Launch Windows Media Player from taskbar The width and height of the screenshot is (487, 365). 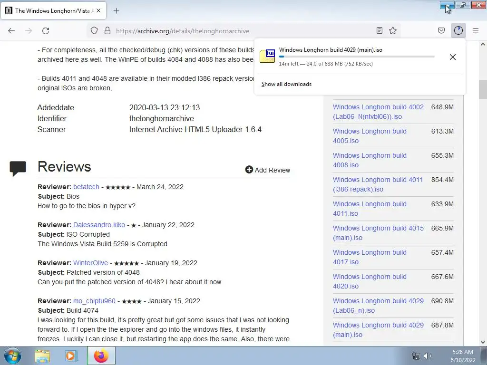click(x=71, y=355)
